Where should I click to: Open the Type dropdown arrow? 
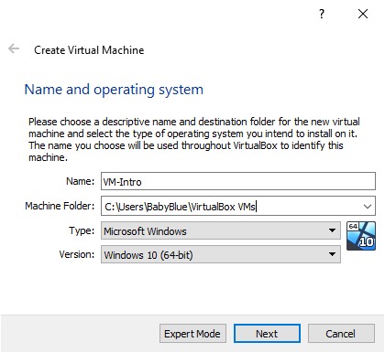point(332,230)
